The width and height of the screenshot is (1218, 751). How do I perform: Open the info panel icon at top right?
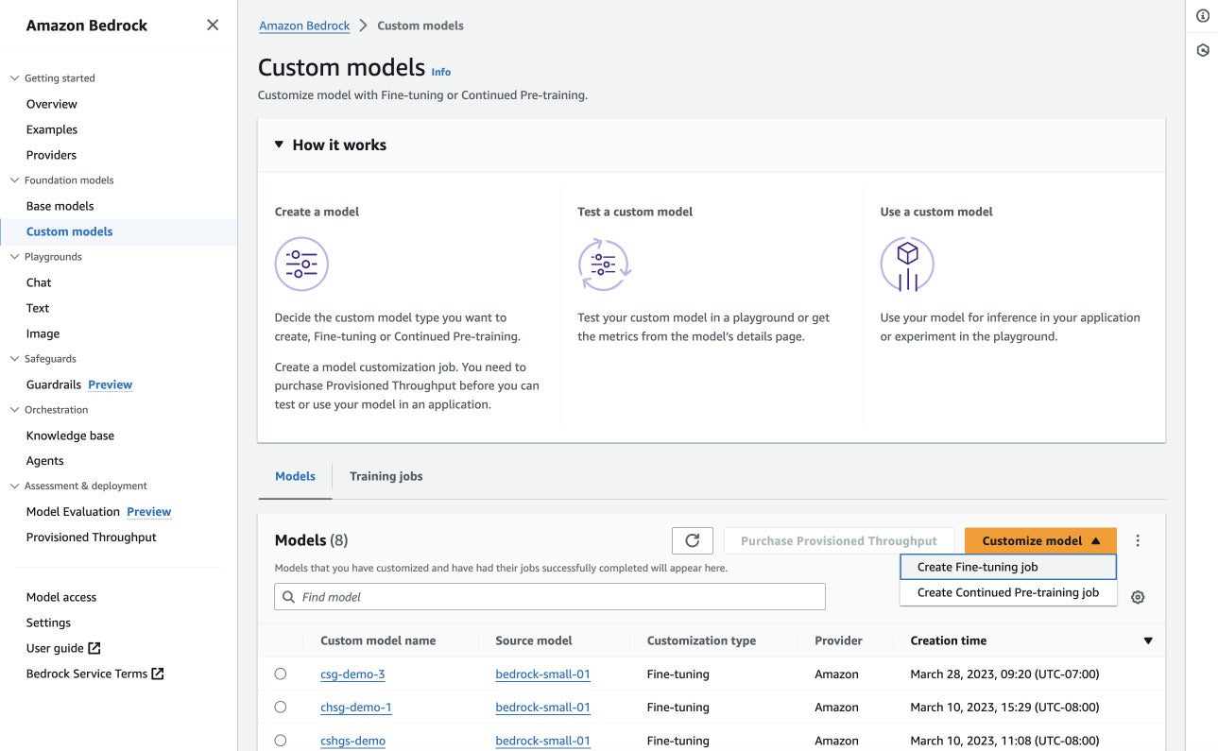coord(1202,16)
